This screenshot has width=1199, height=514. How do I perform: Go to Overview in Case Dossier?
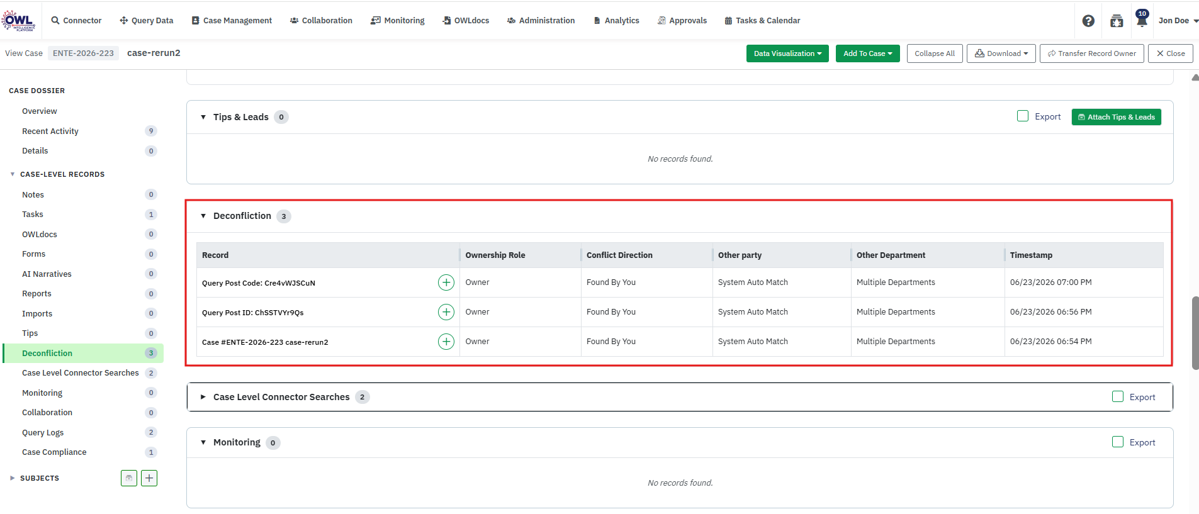point(40,111)
